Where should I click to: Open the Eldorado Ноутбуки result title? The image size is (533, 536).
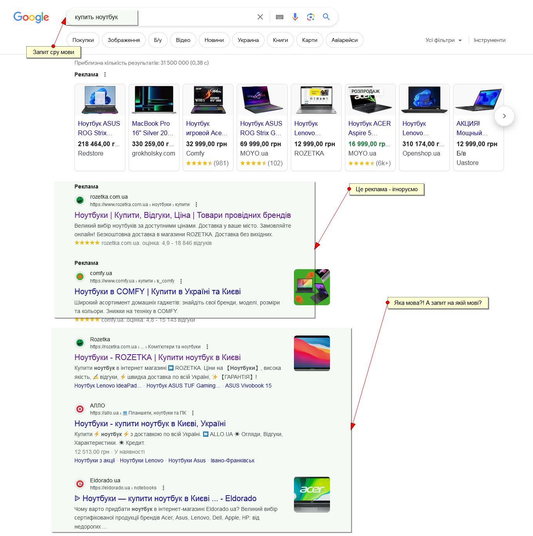165,498
